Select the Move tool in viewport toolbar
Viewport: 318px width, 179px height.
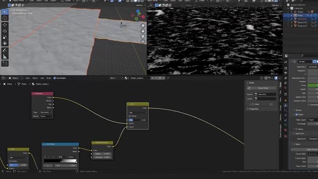click(x=5, y=25)
